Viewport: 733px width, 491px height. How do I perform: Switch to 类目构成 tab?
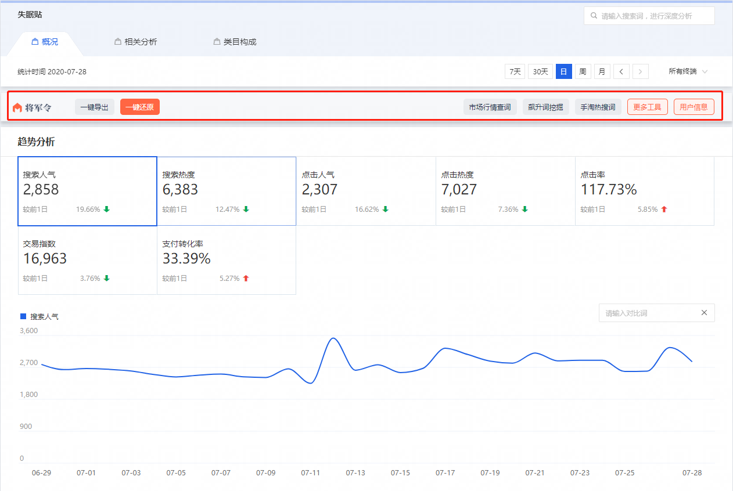[235, 42]
